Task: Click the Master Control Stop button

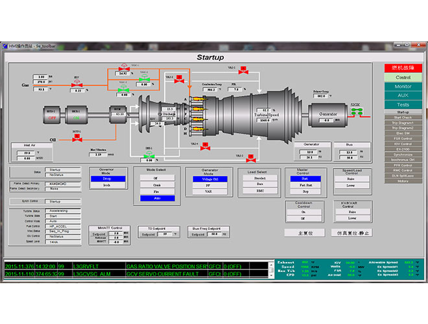Action: (x=305, y=191)
